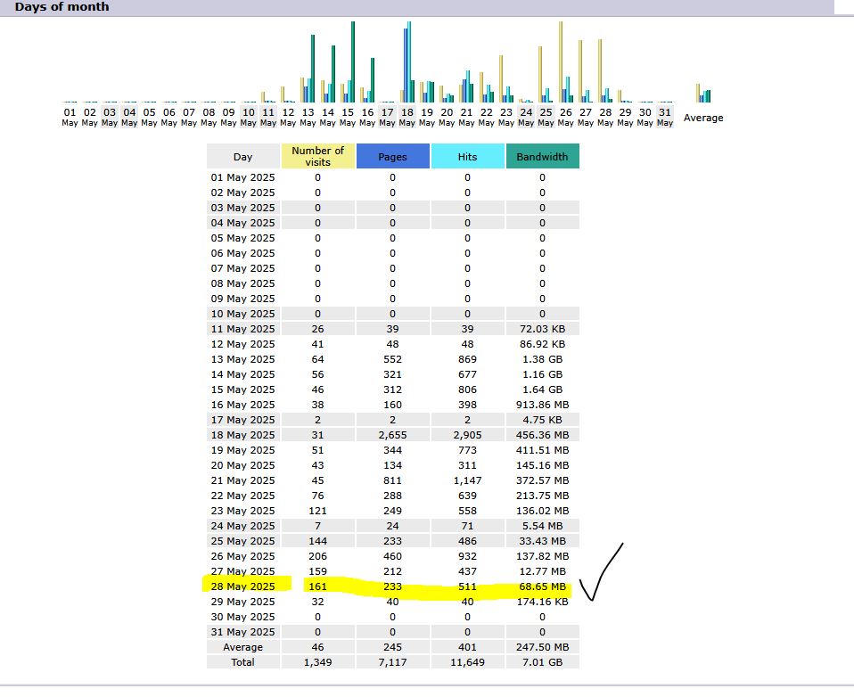Viewport: 854px width, 697px height.
Task: Click the Average row label in table
Action: [242, 647]
